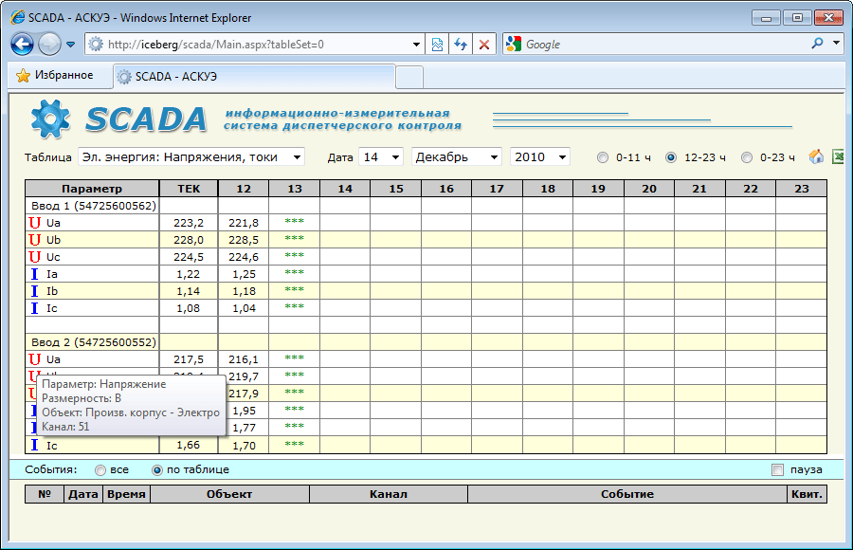Select the по таблице events option
Viewport: 853px width, 550px height.
click(x=156, y=470)
